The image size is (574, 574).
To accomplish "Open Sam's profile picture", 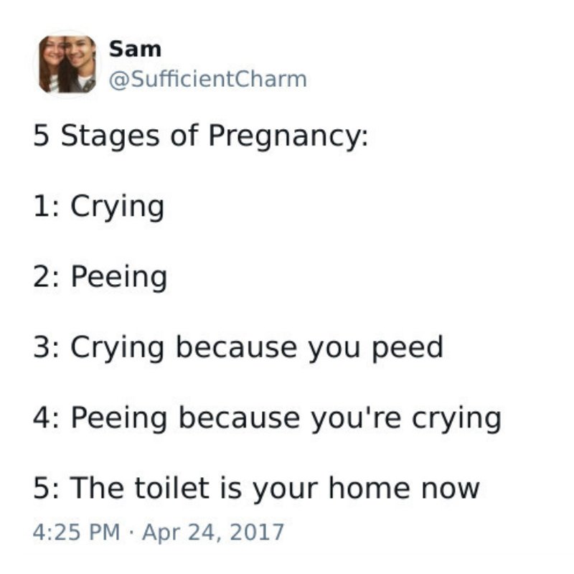I will pos(67,64).
